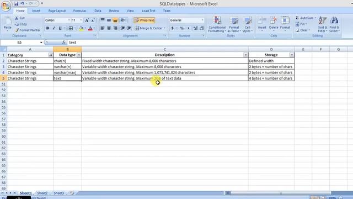Activate the Format Painter
This screenshot has width=353, height=199.
[28, 30]
